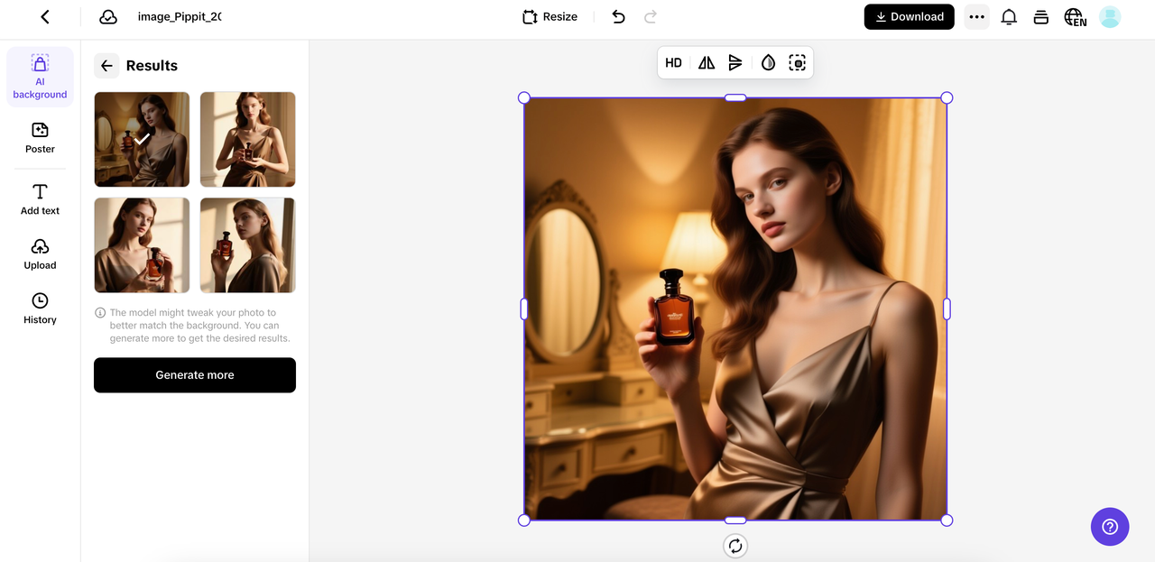
Task: Open the EN language selector
Action: pyautogui.click(x=1074, y=16)
